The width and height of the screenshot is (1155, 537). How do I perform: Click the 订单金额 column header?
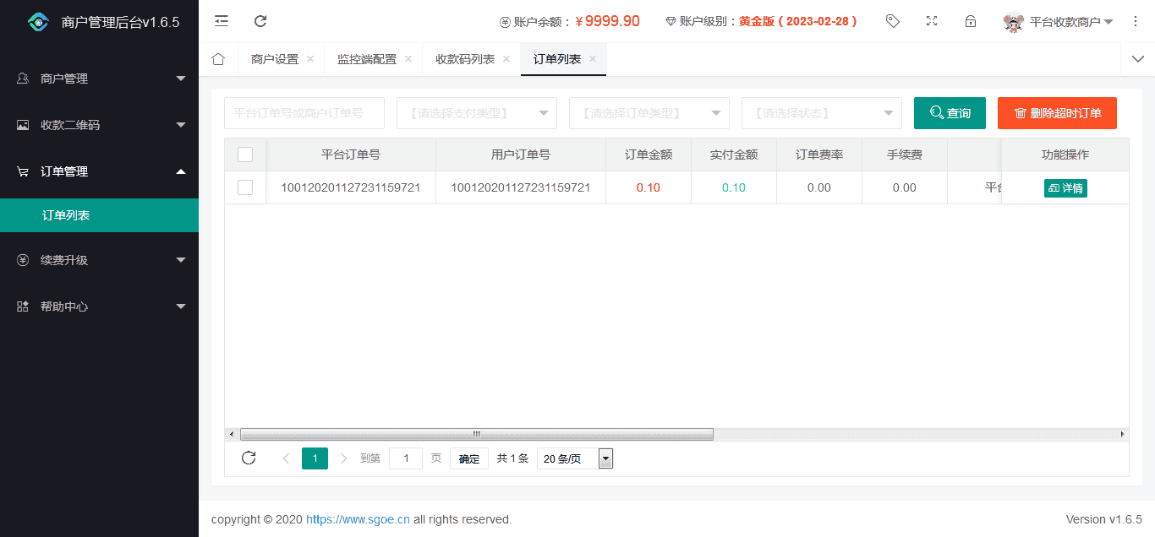pyautogui.click(x=649, y=155)
